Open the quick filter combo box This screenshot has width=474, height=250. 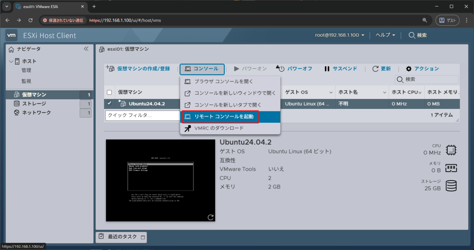(x=143, y=115)
